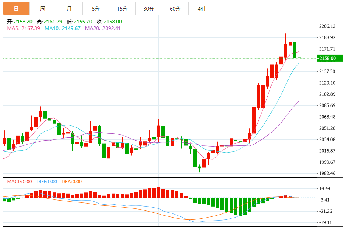The height and width of the screenshot is (227, 346).
Task: Click the high price 2161.29 value
Action: (x=53, y=22)
